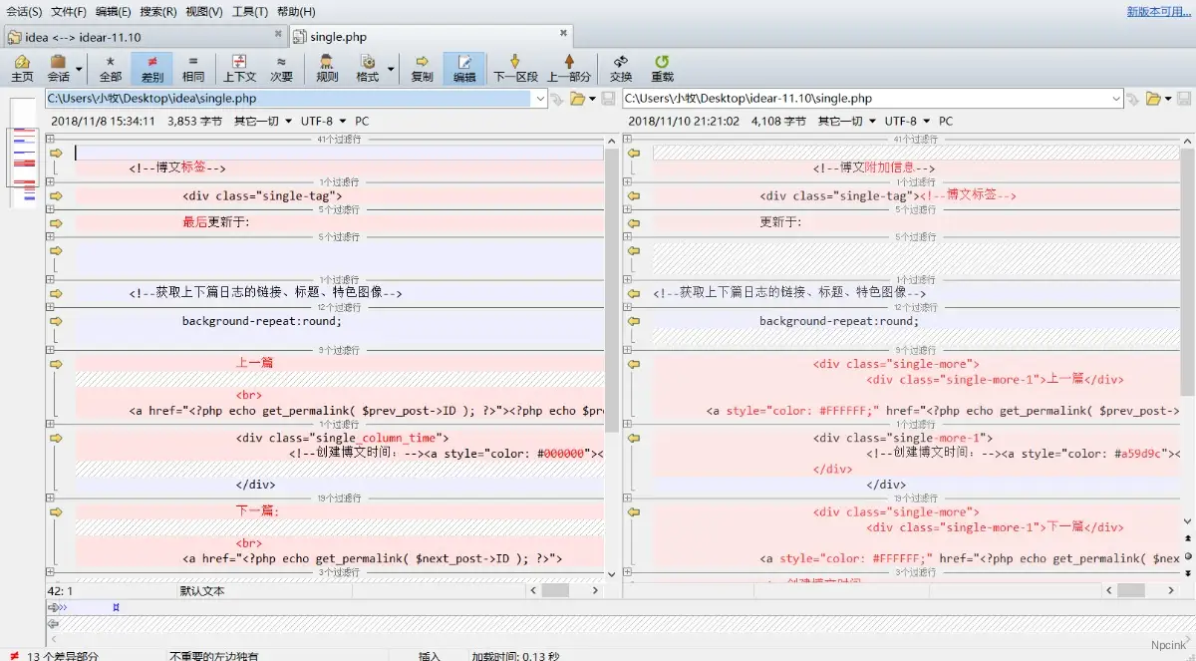
Task: Open the 格式 (Format) dropdown arrow
Action: click(391, 69)
